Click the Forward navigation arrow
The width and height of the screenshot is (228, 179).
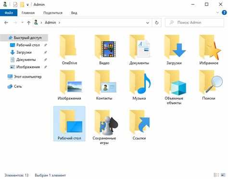(15, 23)
